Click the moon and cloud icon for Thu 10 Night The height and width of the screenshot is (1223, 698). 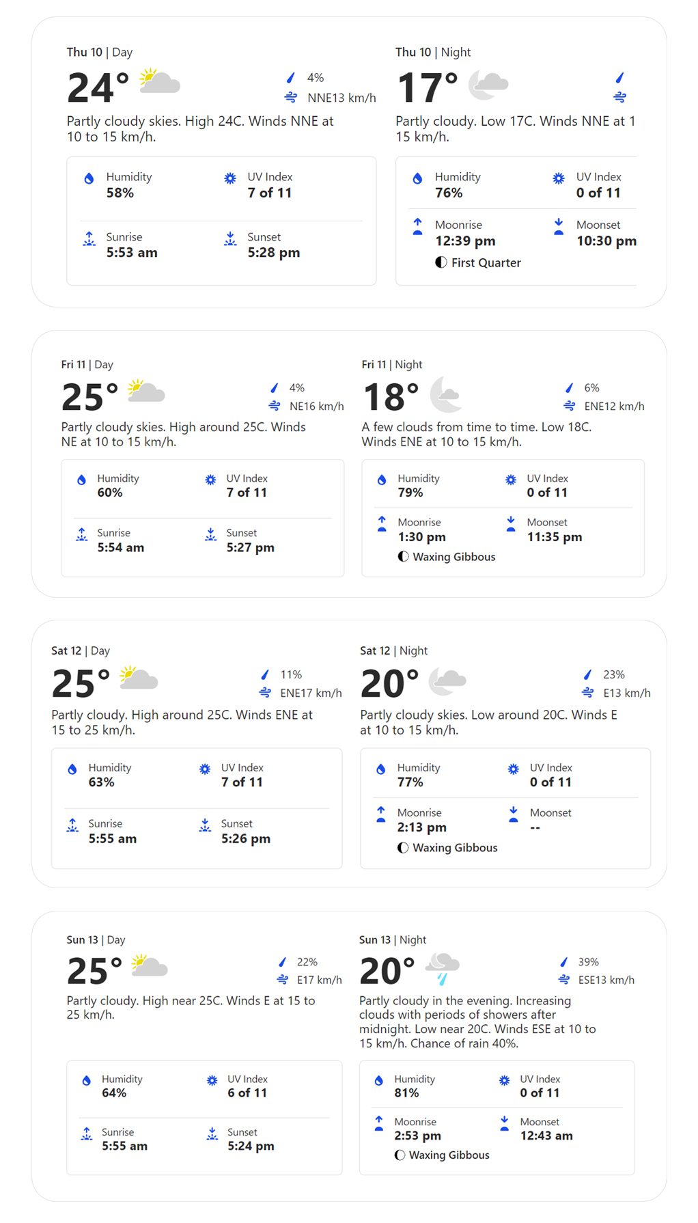click(x=488, y=84)
